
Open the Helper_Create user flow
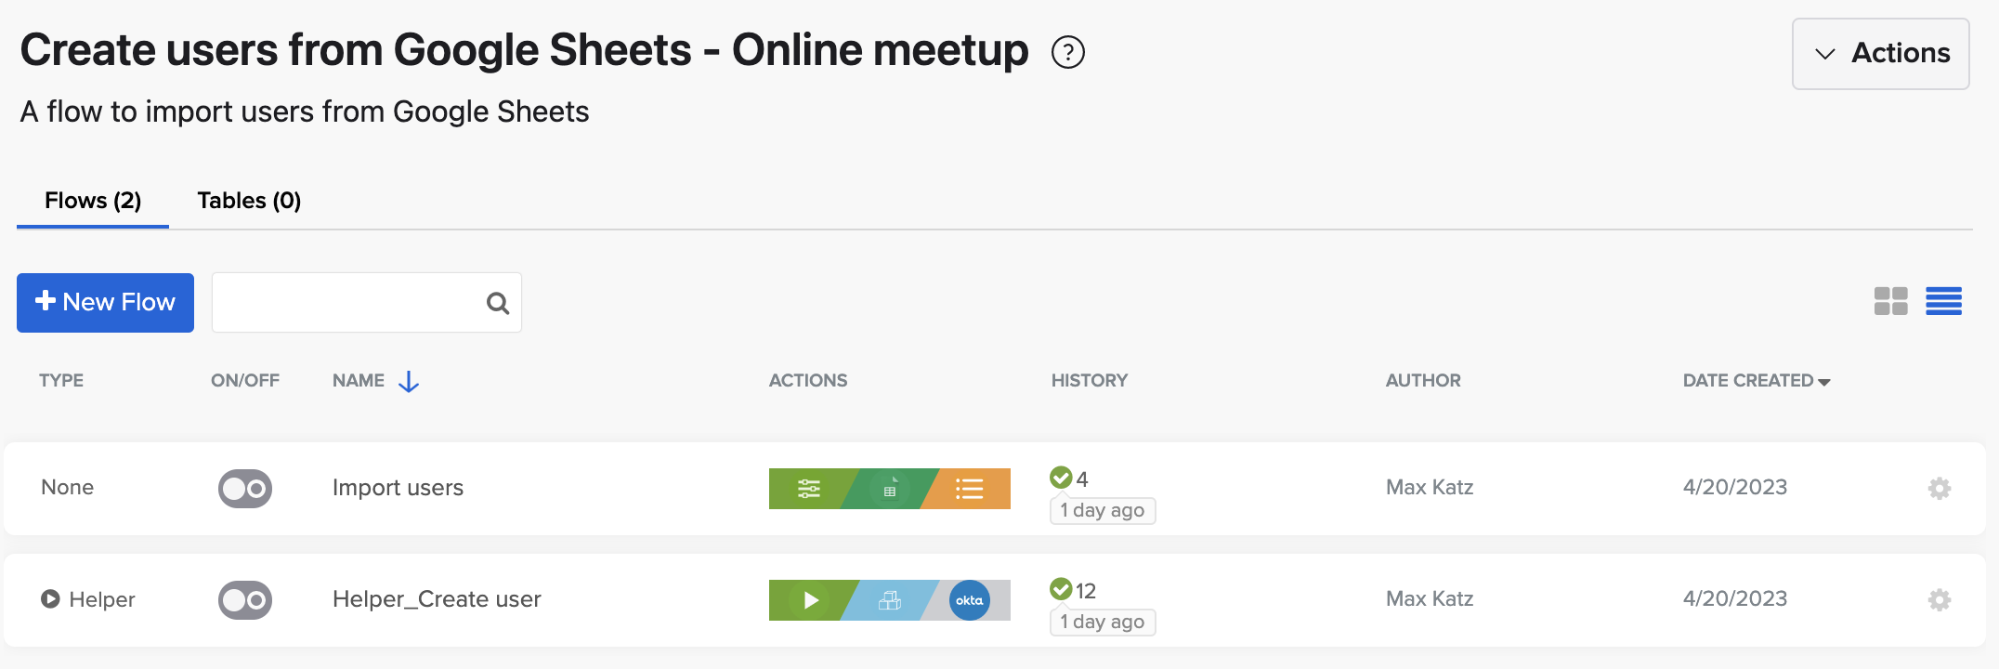437,599
